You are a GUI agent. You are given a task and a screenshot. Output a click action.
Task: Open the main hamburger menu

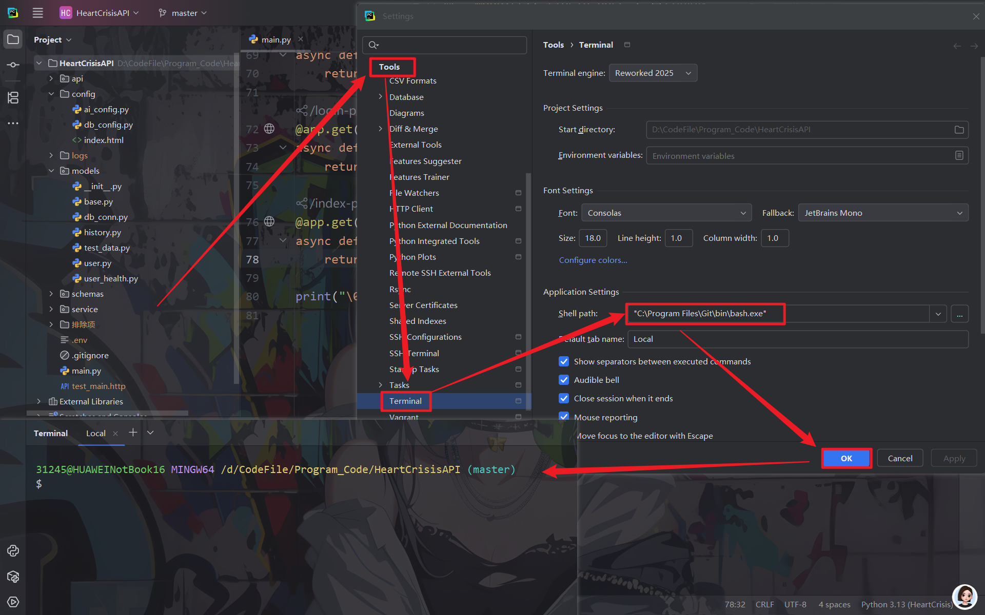coord(38,13)
